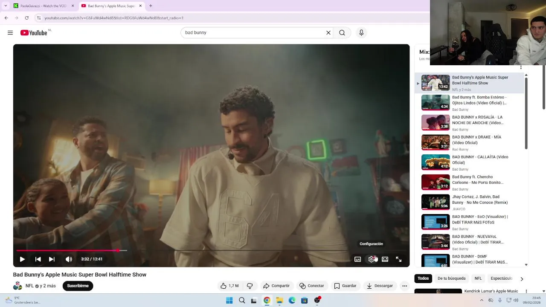Like the video with 1,7 M
Screen dimensions: 546x307
tap(229, 286)
